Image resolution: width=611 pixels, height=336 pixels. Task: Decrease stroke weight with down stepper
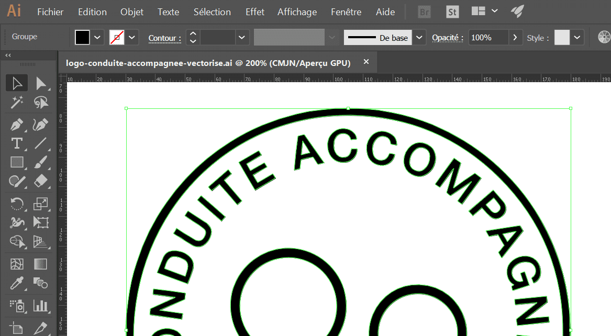pos(193,41)
